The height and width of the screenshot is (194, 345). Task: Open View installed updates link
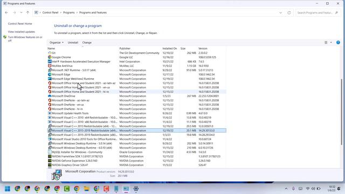coord(22,32)
